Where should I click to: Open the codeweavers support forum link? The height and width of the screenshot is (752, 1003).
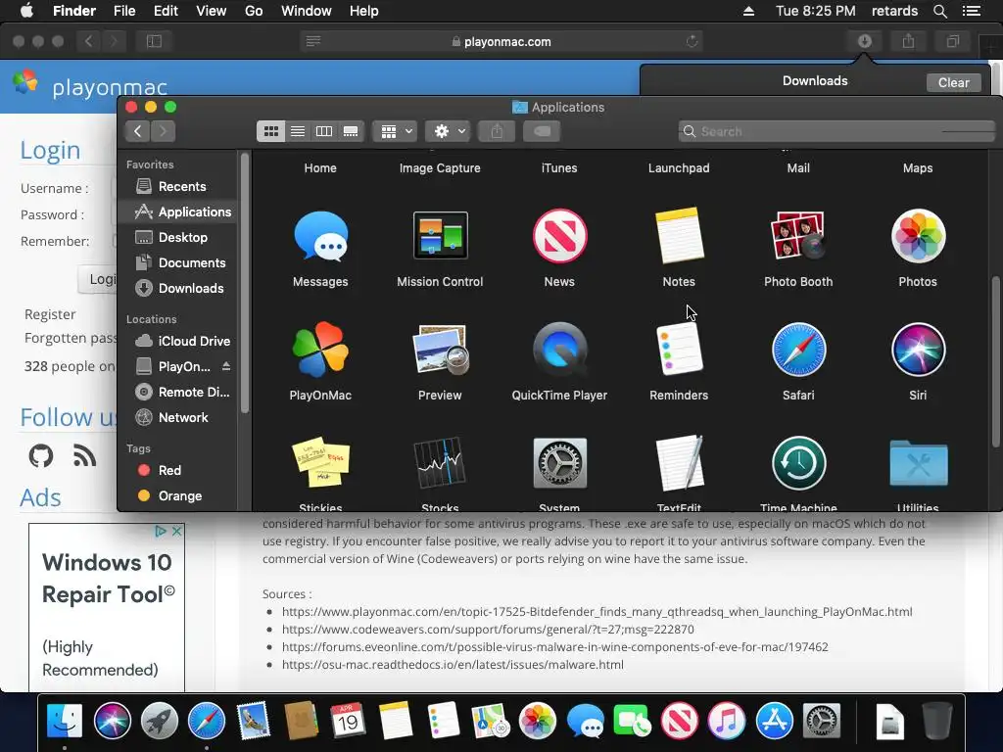[488, 630]
